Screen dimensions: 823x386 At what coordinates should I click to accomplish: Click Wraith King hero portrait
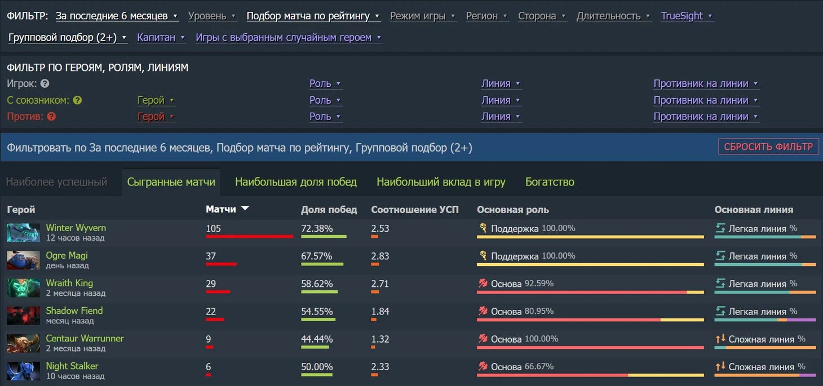(x=23, y=288)
